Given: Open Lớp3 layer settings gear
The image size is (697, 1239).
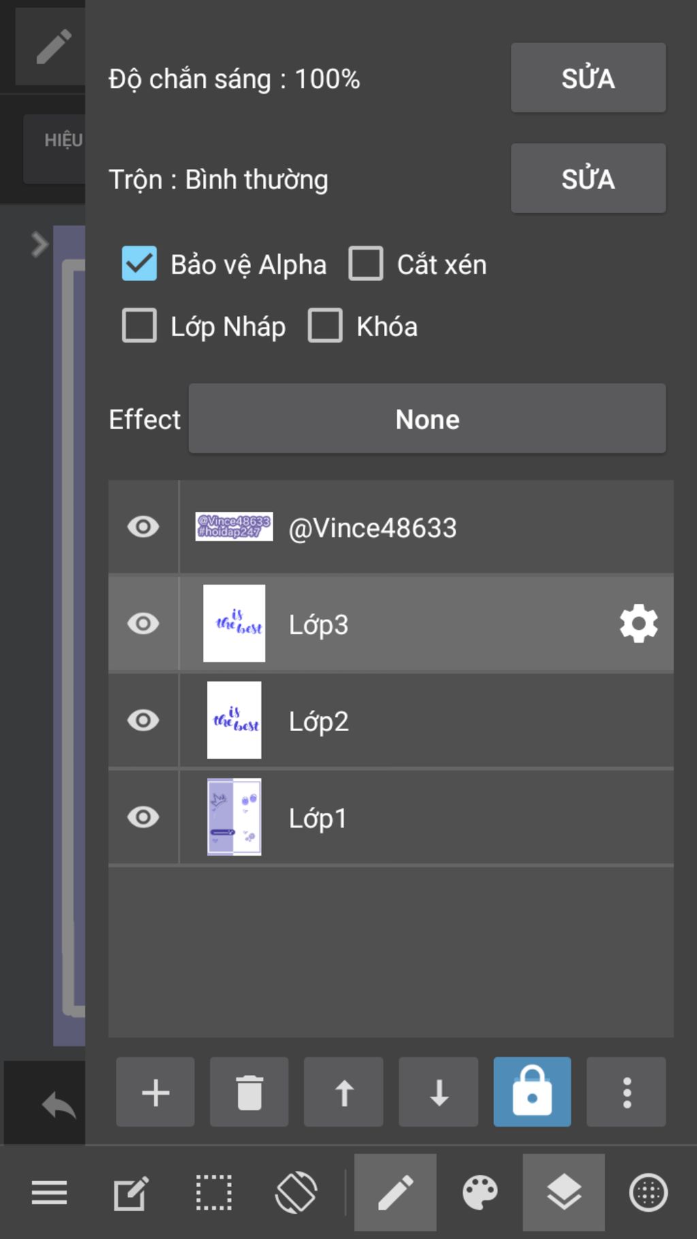Looking at the screenshot, I should [638, 624].
